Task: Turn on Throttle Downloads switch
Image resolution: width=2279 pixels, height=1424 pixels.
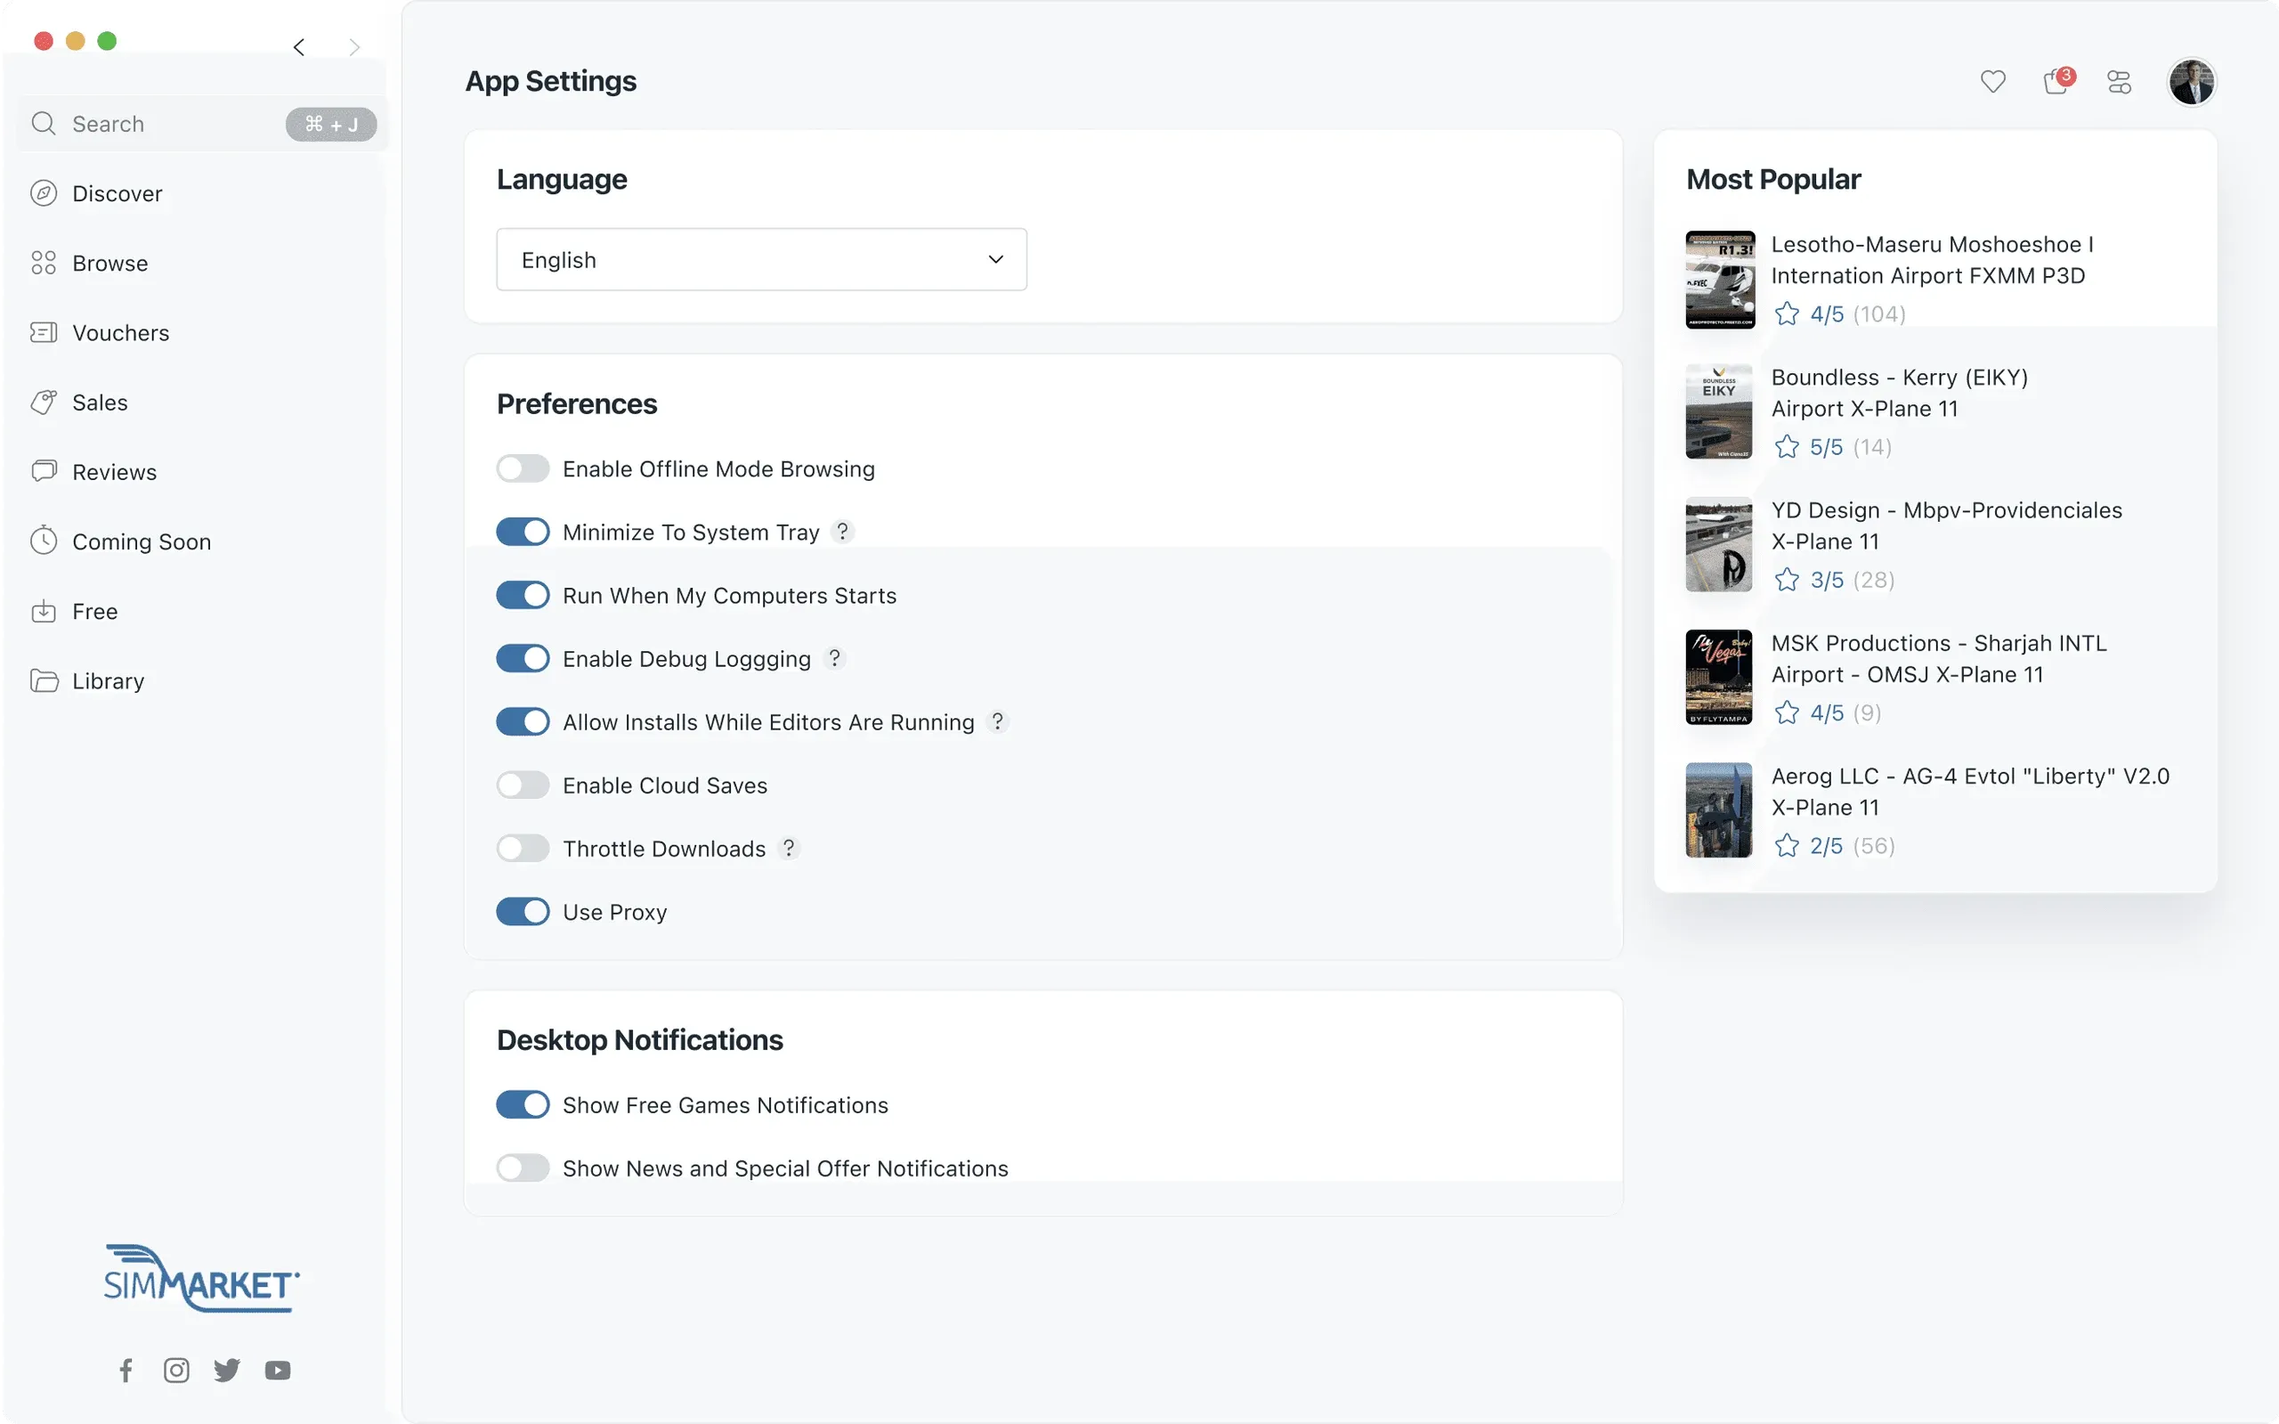Action: pos(523,849)
